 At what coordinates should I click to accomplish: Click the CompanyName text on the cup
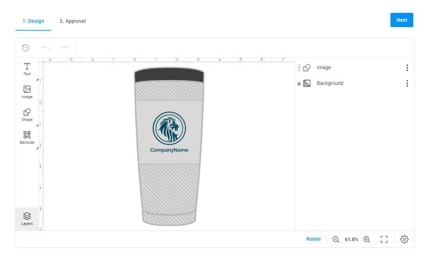click(x=169, y=150)
